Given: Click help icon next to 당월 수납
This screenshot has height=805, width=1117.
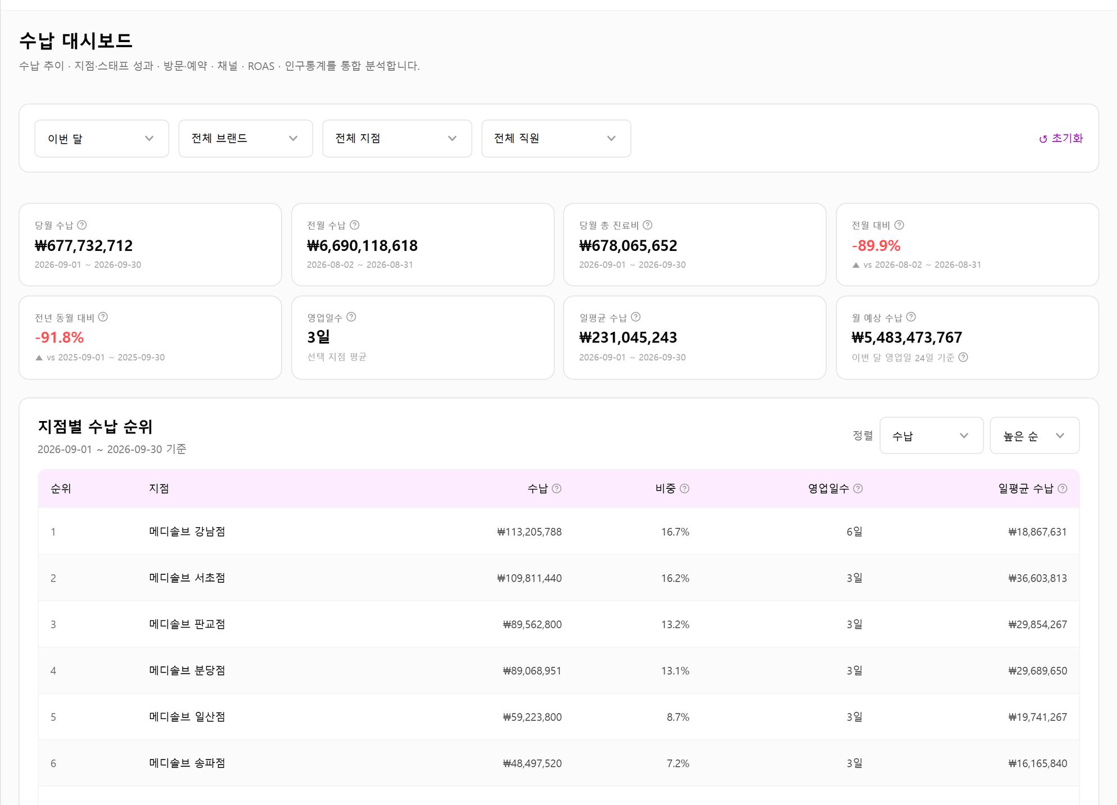Looking at the screenshot, I should click(x=82, y=225).
